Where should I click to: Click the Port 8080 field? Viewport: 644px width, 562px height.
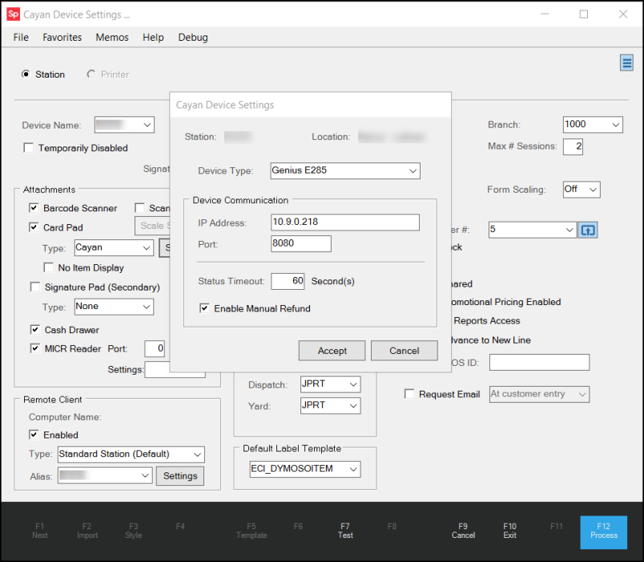pyautogui.click(x=300, y=243)
